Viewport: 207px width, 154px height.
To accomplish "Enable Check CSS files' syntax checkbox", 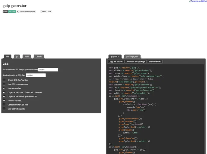I will [4, 80].
